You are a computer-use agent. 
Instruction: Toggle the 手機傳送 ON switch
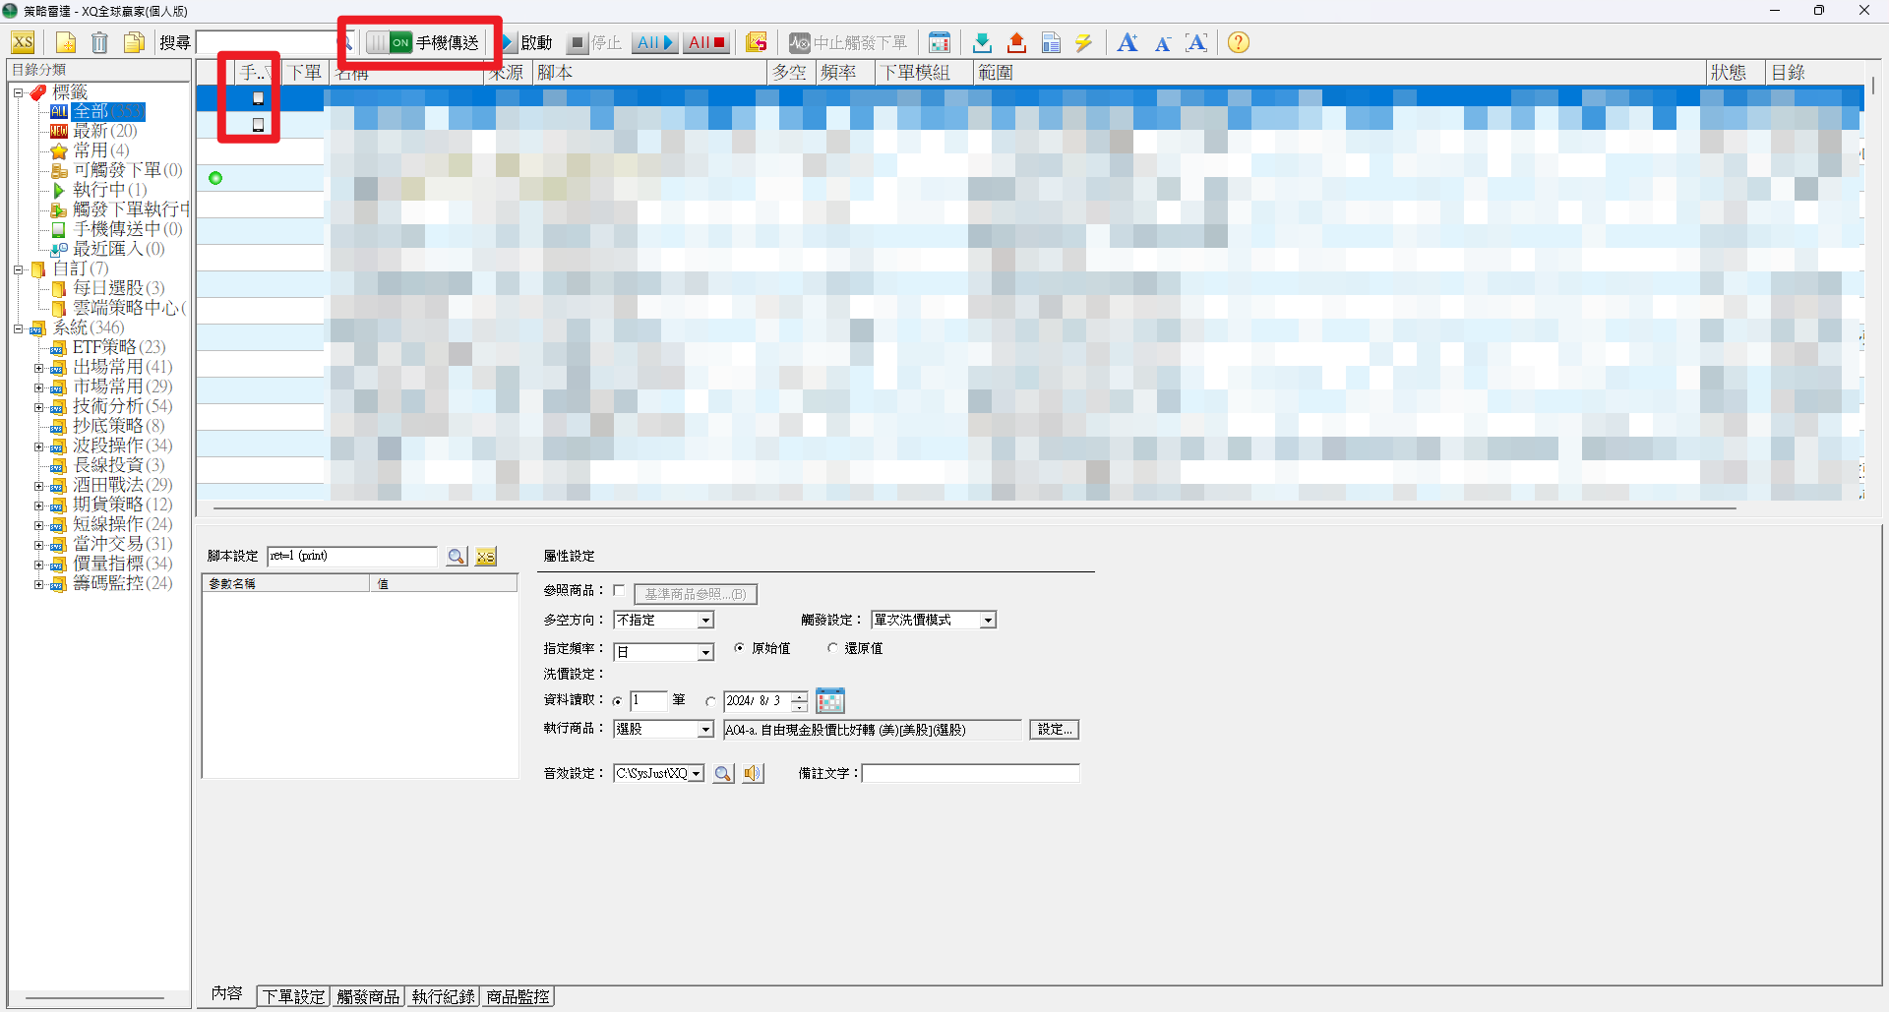pos(390,42)
